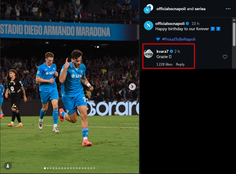Screen dimensions: 236x174
Task: Jump to the last photo using the carousel dot
Action: pyautogui.click(x=94, y=168)
